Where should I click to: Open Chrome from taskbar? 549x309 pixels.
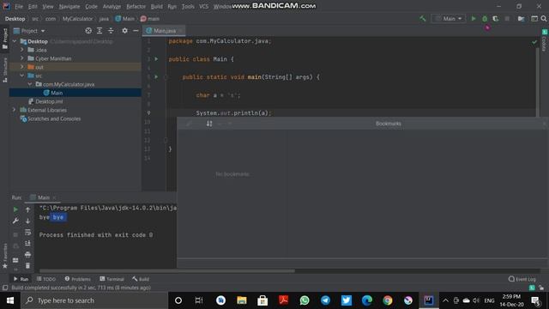click(388, 300)
